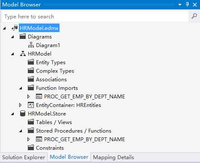This screenshot has width=200, height=163.
Task: Close the Model Browser panel
Action: pyautogui.click(x=195, y=5)
